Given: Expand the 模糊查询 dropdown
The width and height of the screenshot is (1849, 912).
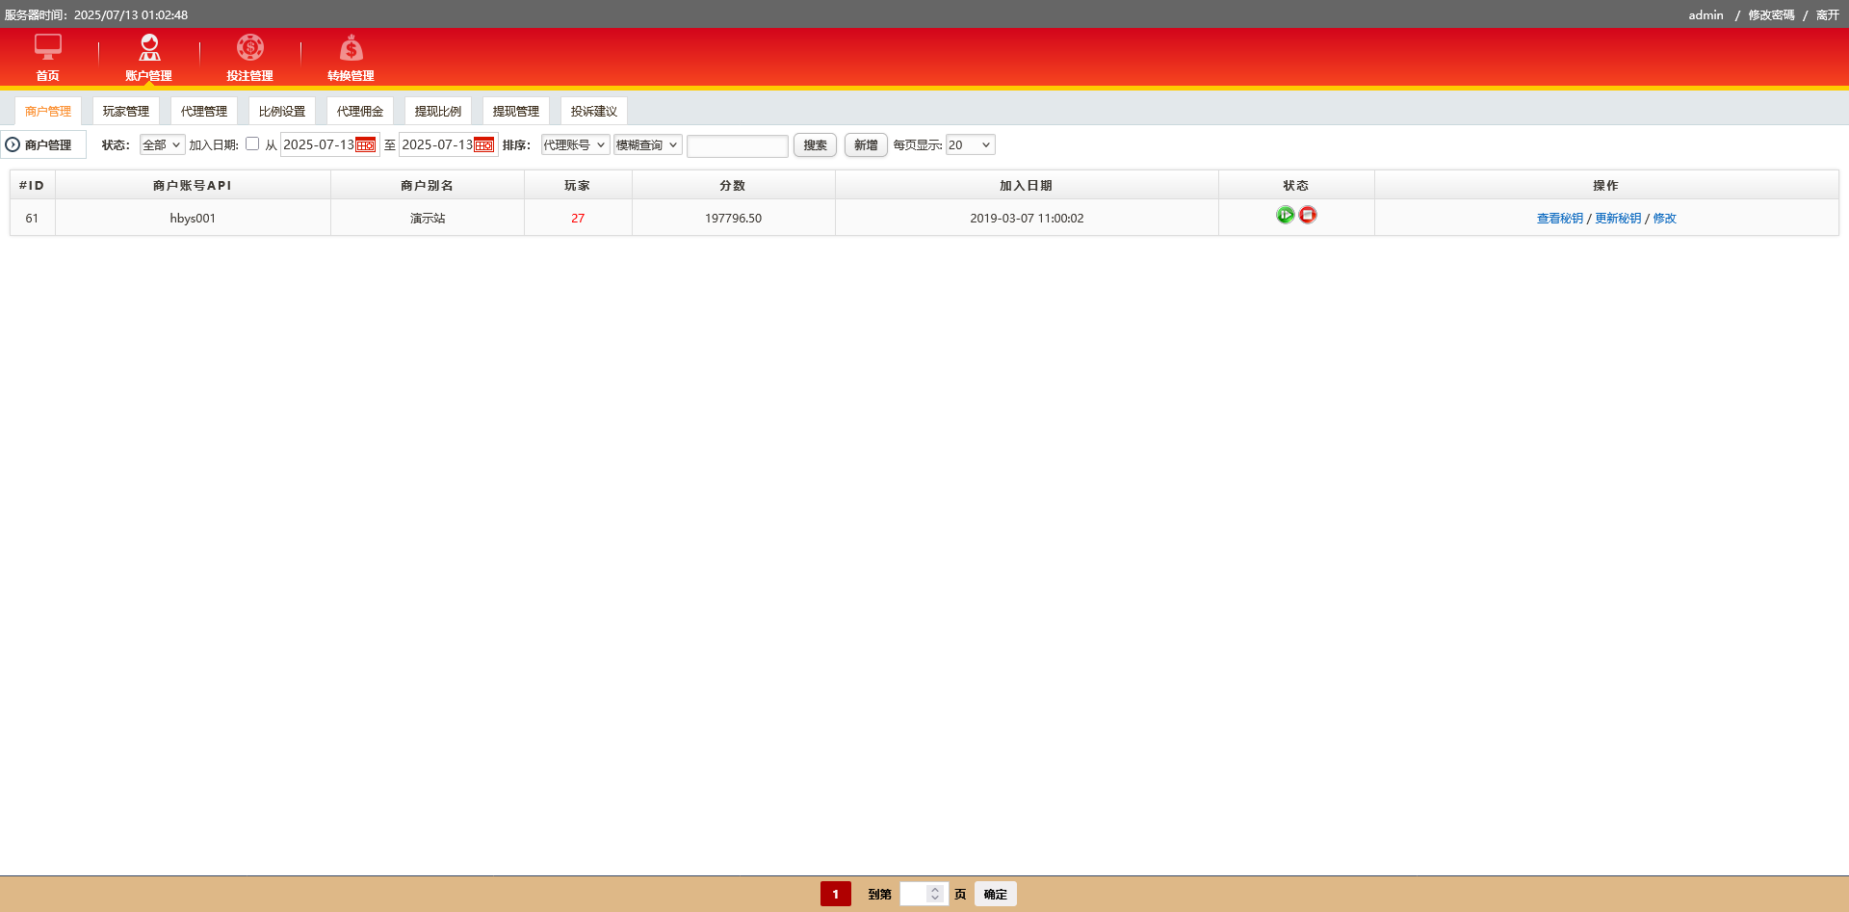Looking at the screenshot, I should point(647,144).
